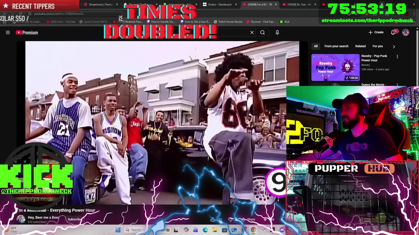Open the Windows Start menu
This screenshot has height=235, width=419.
118,230
